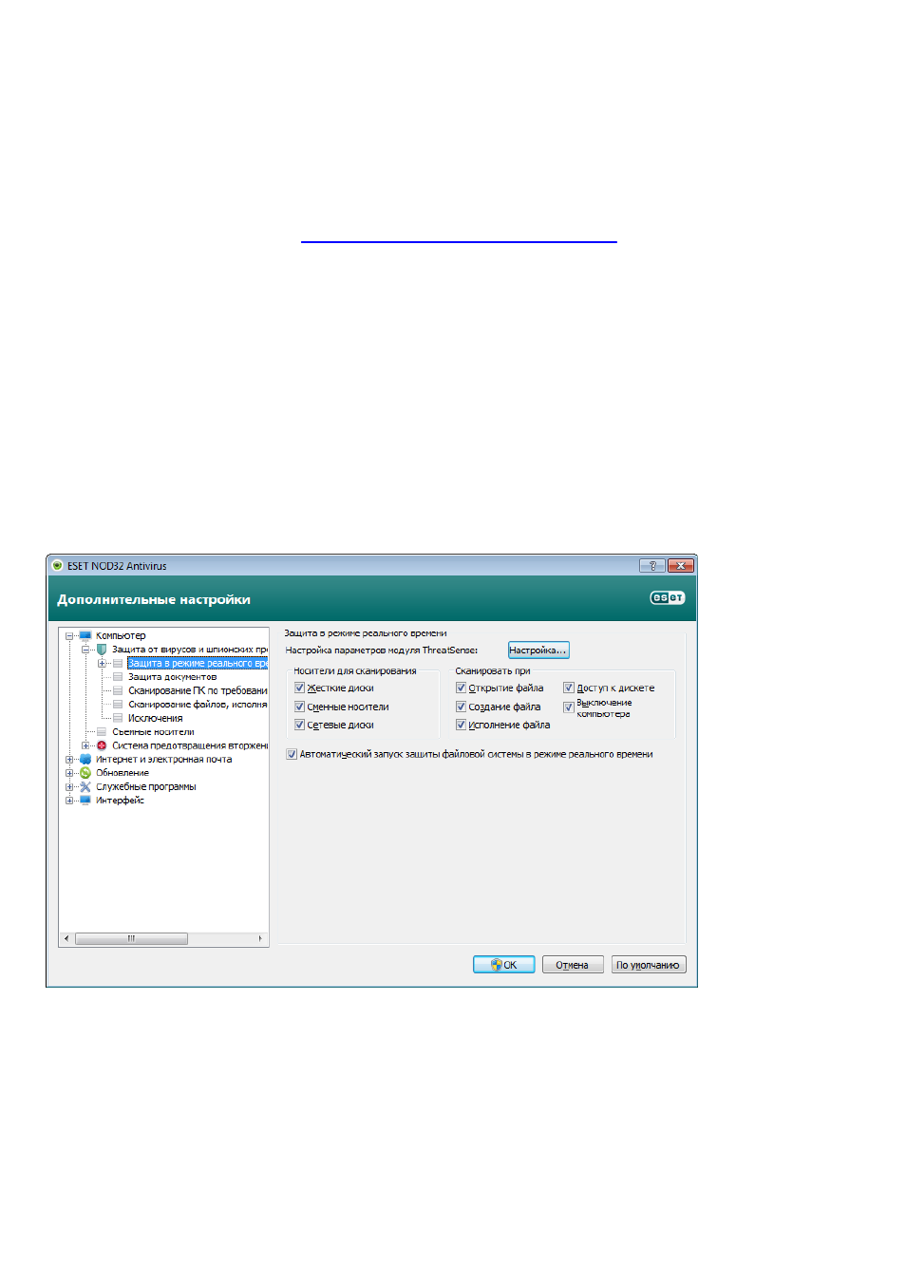Confirm settings with OK button

504,965
